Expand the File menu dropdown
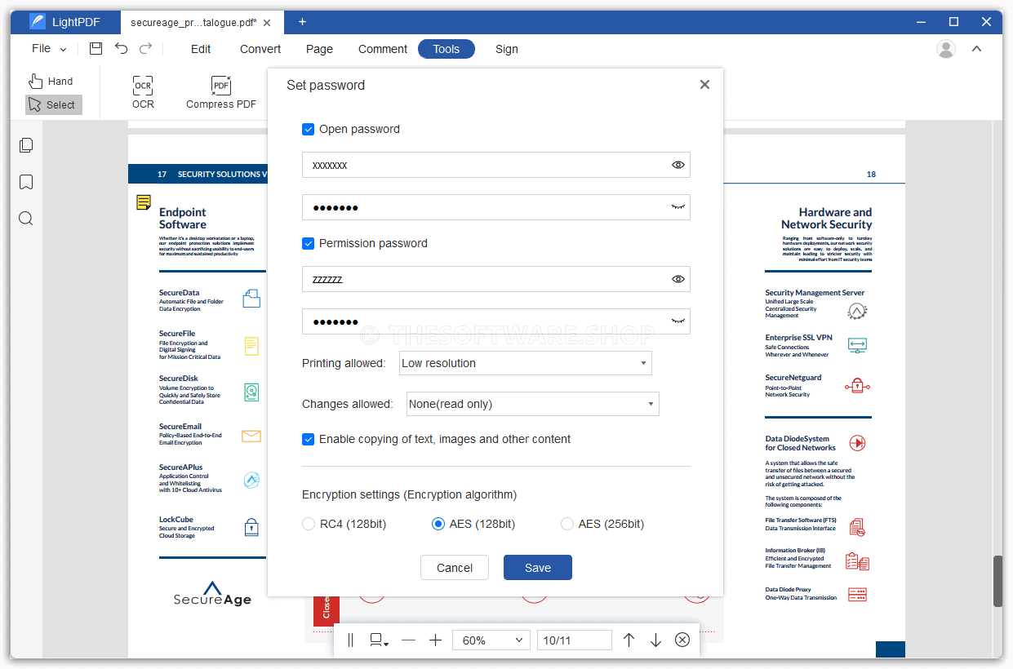 pos(49,49)
